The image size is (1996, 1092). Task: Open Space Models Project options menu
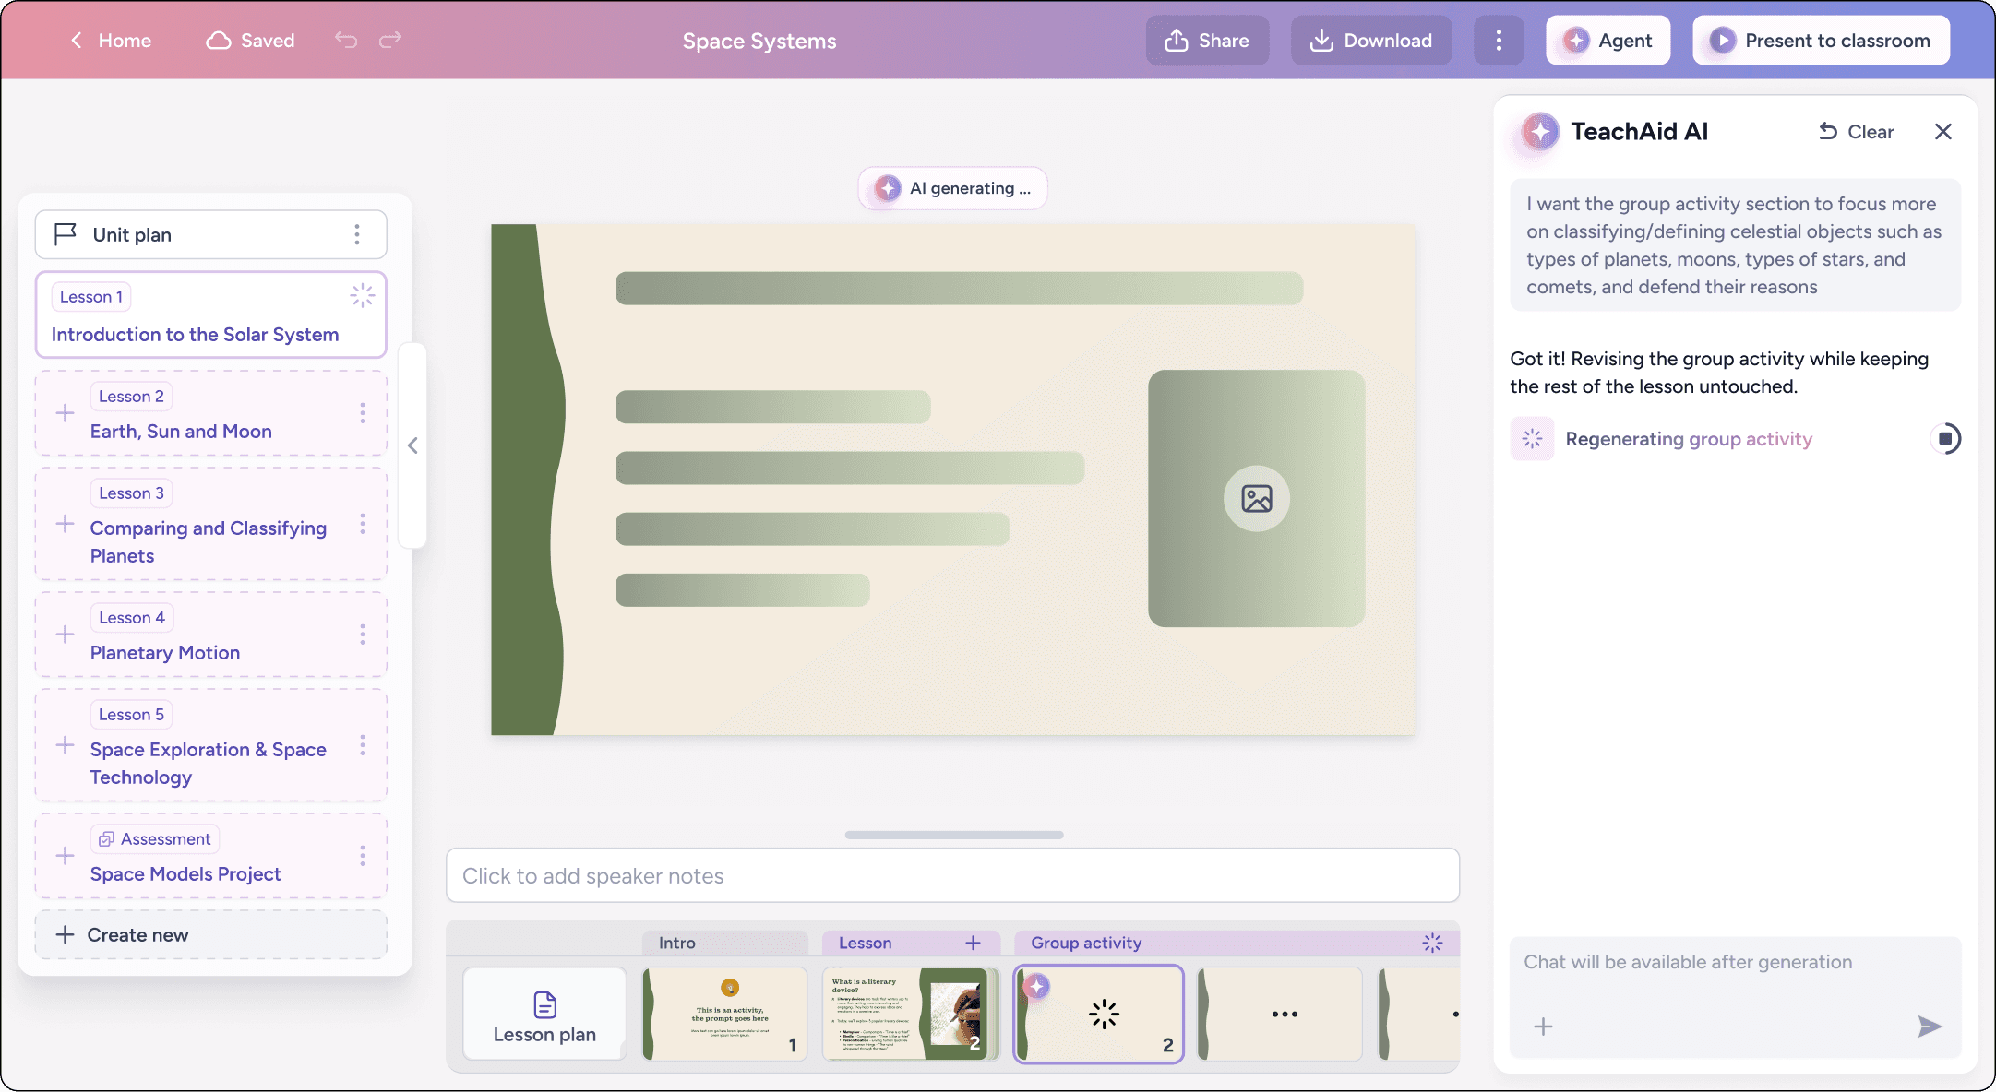[x=362, y=856]
